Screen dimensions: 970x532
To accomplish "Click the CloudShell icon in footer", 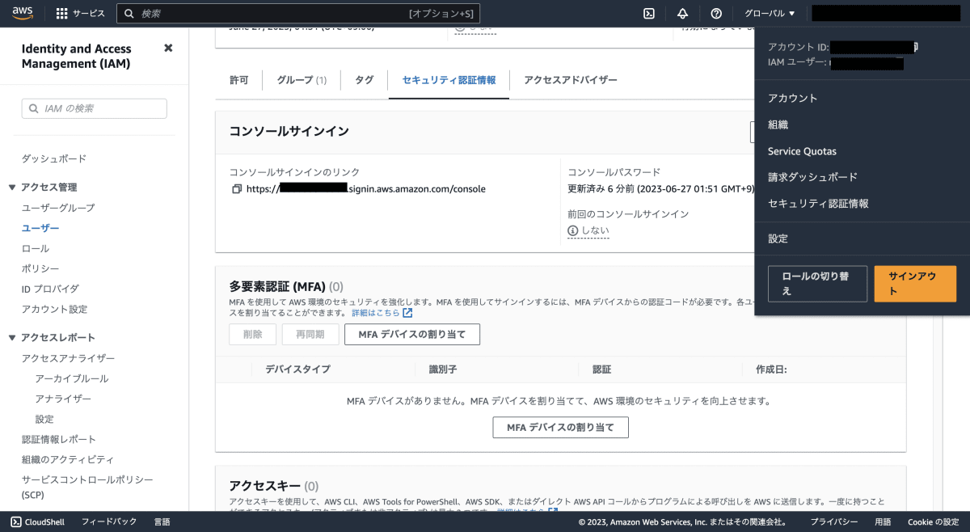I will [x=16, y=522].
